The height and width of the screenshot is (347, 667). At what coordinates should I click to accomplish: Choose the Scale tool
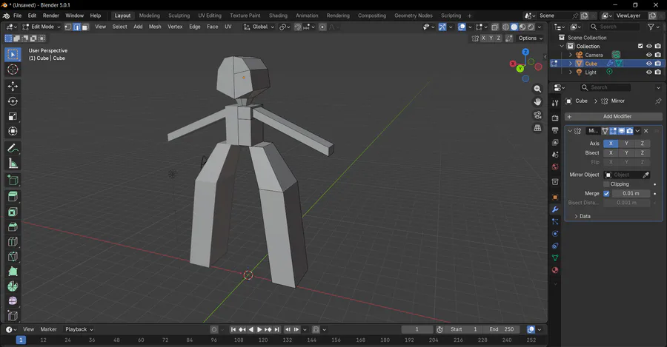pyautogui.click(x=13, y=116)
